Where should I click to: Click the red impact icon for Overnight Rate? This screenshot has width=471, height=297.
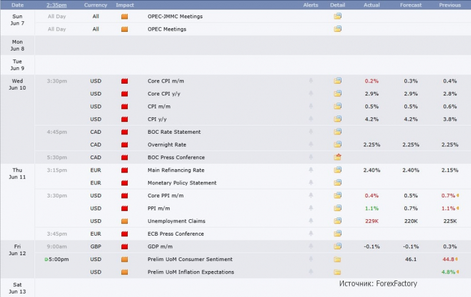click(x=124, y=144)
